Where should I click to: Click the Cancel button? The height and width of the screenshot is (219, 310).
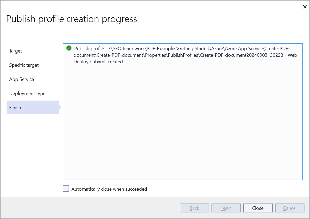290,208
